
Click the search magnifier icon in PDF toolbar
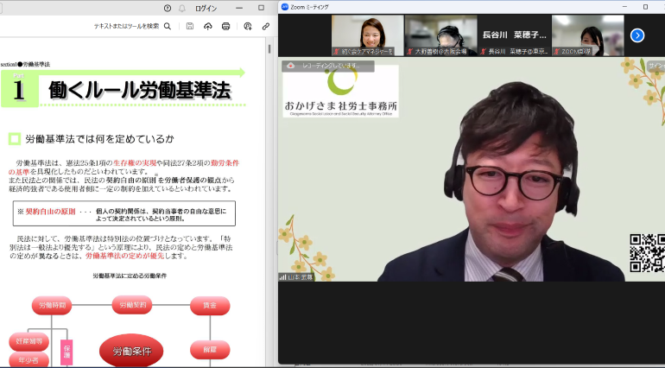pyautogui.click(x=166, y=26)
